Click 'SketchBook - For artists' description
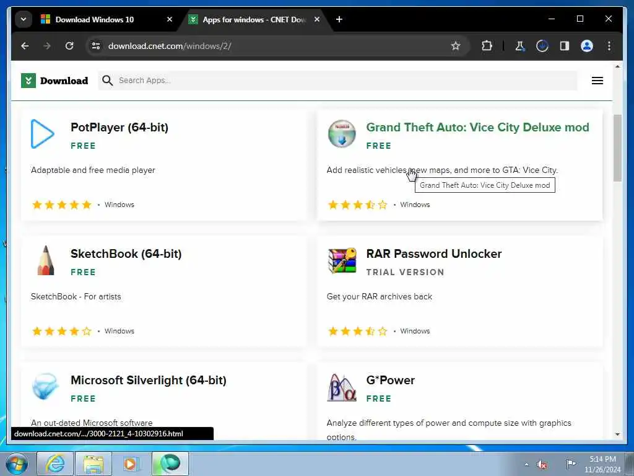The width and height of the screenshot is (634, 476). click(76, 296)
